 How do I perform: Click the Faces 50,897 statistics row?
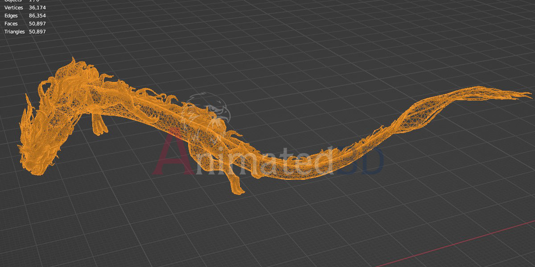click(x=25, y=24)
